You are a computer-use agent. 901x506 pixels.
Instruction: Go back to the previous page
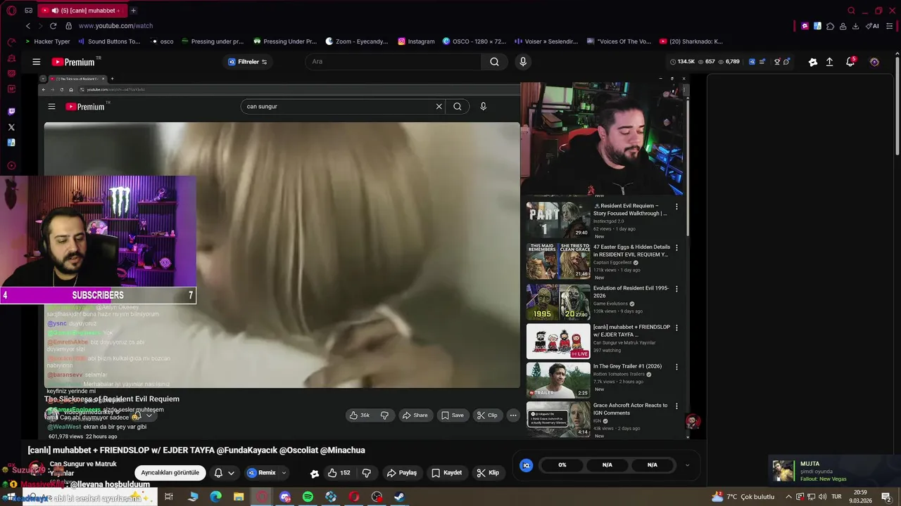[28, 26]
